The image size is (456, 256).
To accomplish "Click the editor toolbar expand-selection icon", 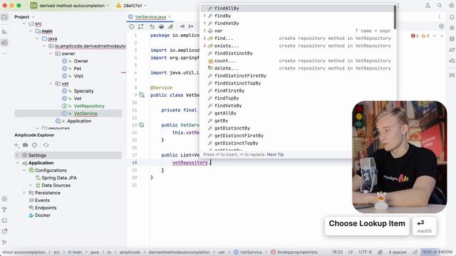I will (x=141, y=26).
